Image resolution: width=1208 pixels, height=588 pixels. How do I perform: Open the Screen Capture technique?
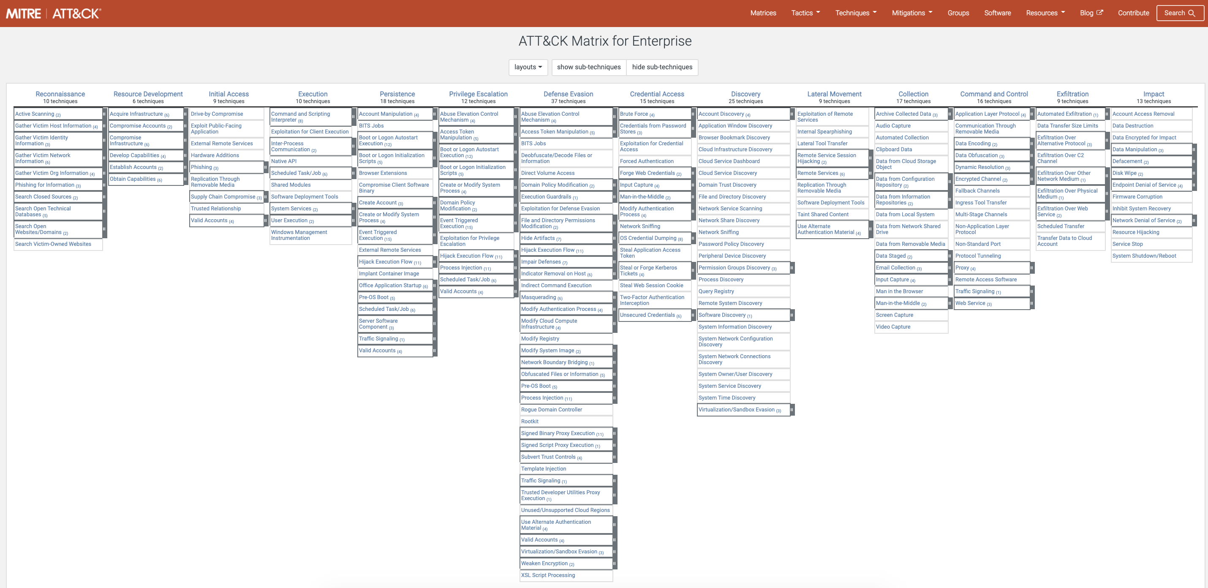[x=894, y=315]
